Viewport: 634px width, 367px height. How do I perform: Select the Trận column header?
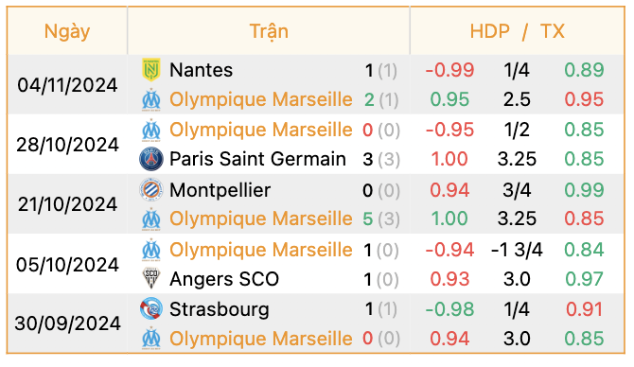[x=269, y=31]
